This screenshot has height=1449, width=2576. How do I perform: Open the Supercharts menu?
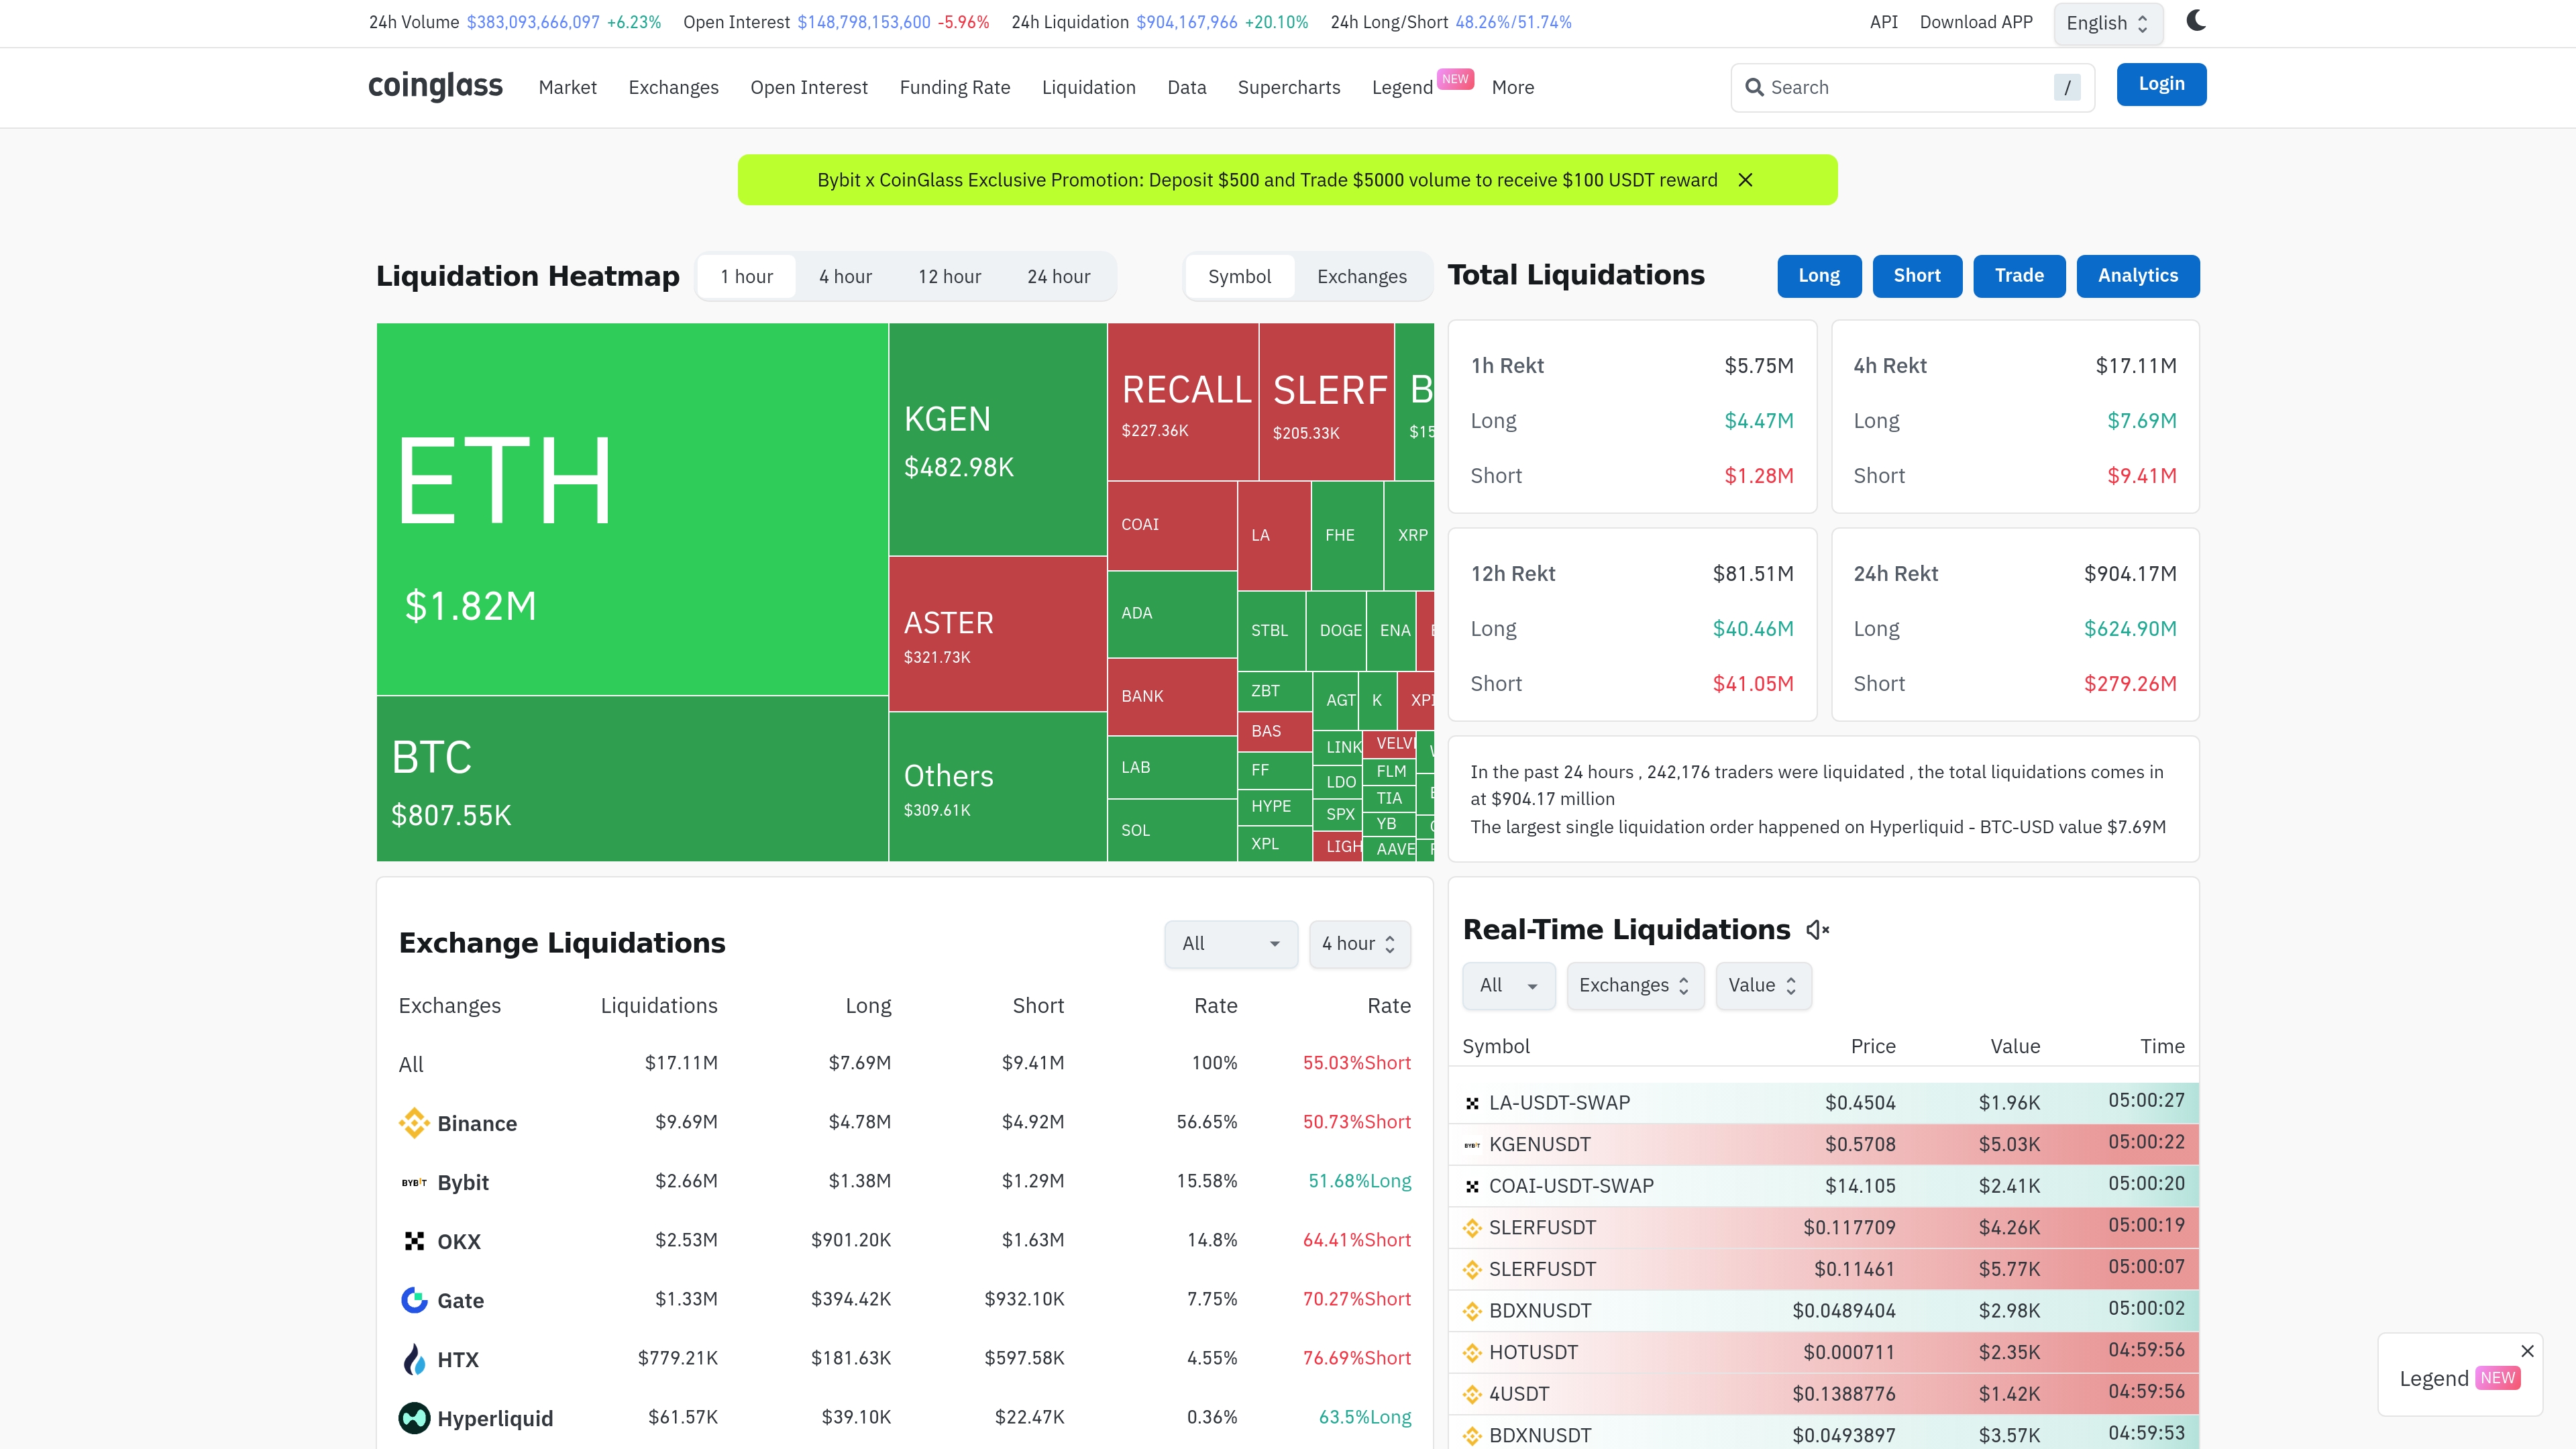pyautogui.click(x=1288, y=87)
